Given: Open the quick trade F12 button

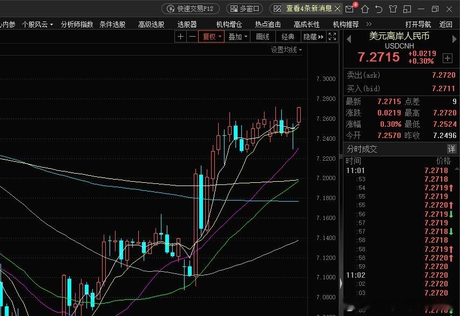Looking at the screenshot, I should (x=191, y=9).
